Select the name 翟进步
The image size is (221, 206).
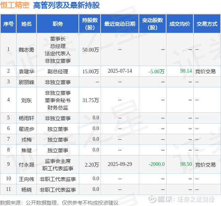(x=27, y=129)
